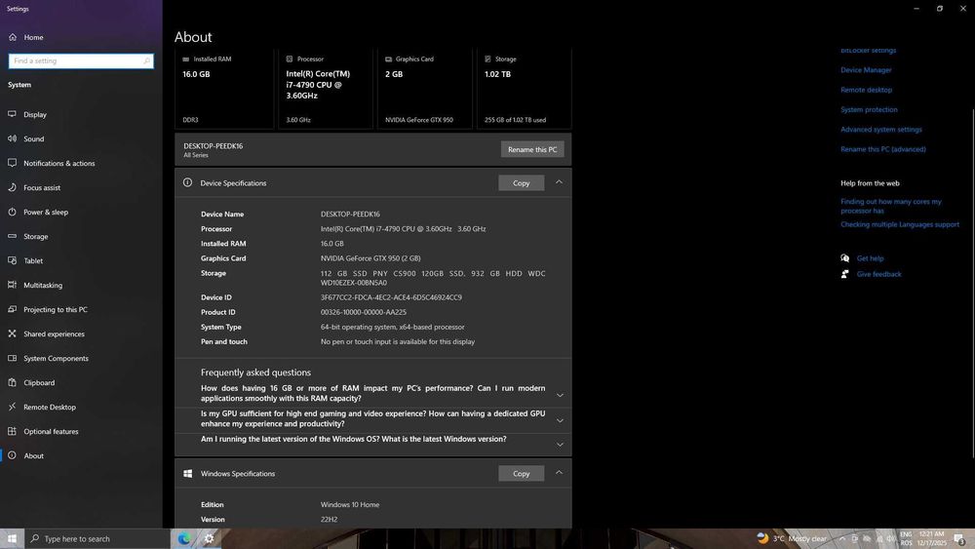The image size is (975, 549).
Task: Collapse the Device Specifications section
Action: 559,182
